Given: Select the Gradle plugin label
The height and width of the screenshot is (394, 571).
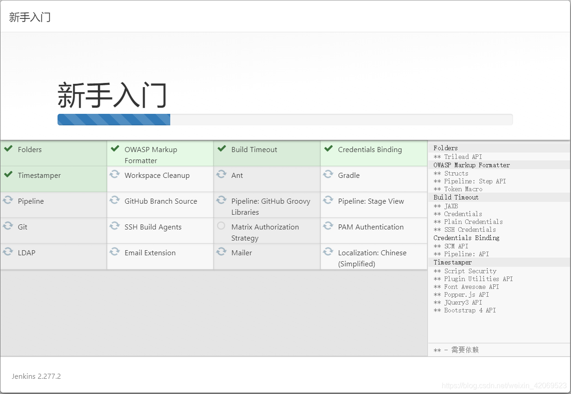Looking at the screenshot, I should [349, 176].
